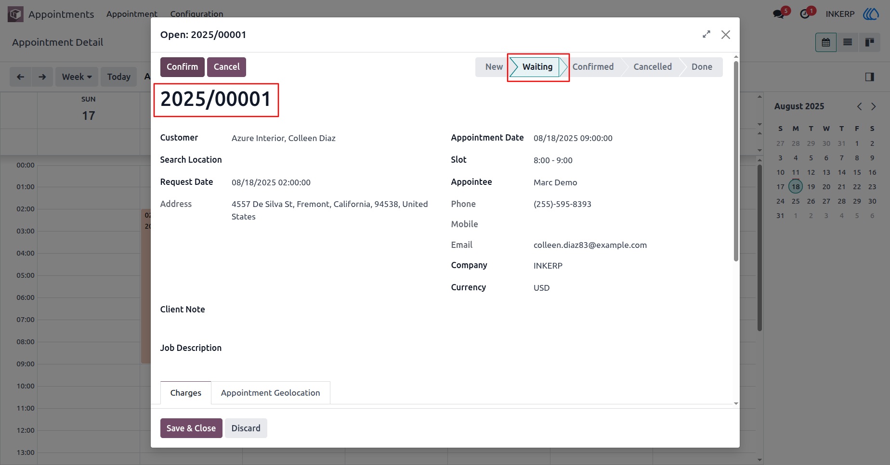Open the Appointment Geolocation tab
890x465 pixels.
point(270,393)
